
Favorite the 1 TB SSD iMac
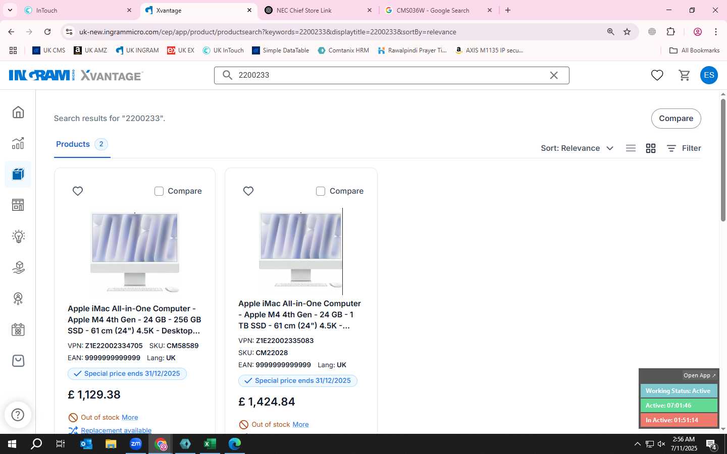click(248, 191)
